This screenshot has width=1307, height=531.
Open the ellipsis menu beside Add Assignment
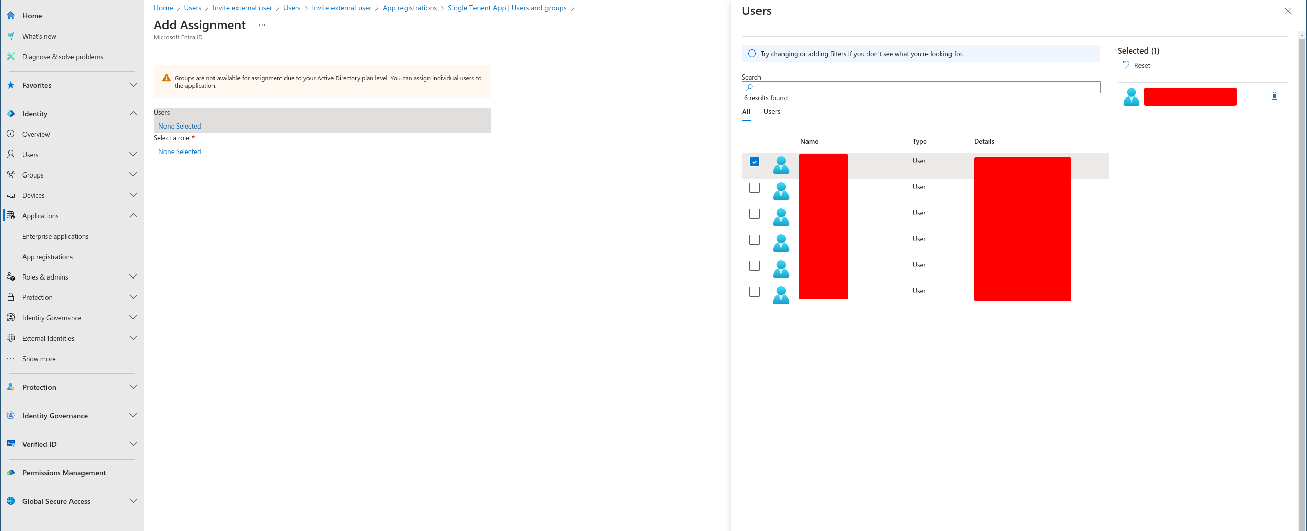pyautogui.click(x=262, y=25)
